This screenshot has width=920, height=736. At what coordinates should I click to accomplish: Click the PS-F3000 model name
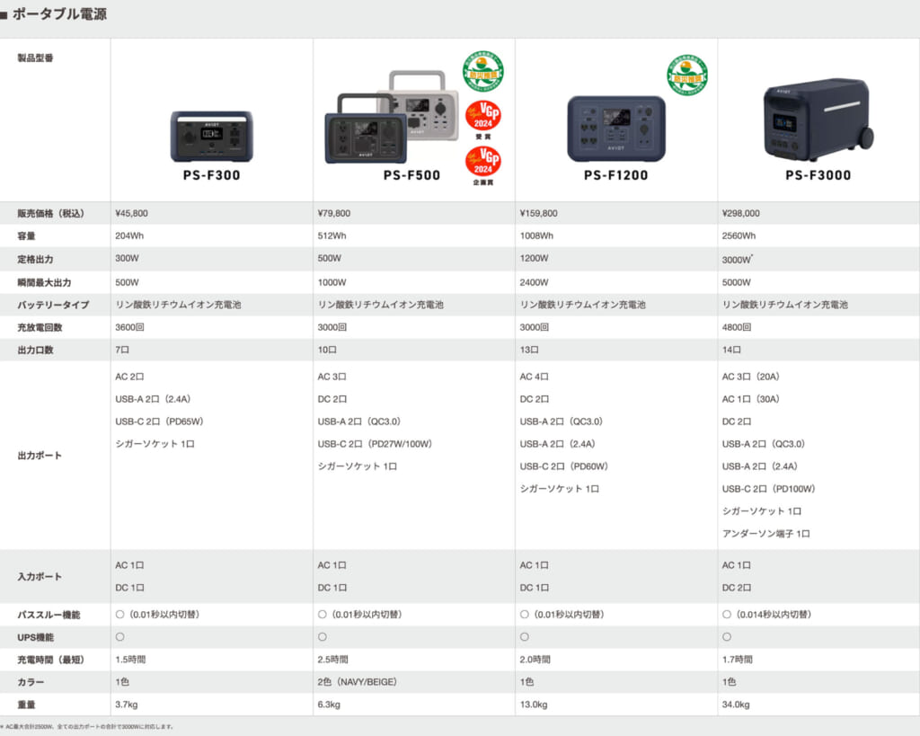point(818,175)
